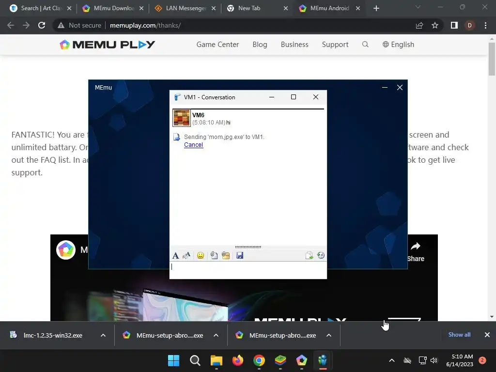Switch to the New Tab tab

click(x=258, y=8)
